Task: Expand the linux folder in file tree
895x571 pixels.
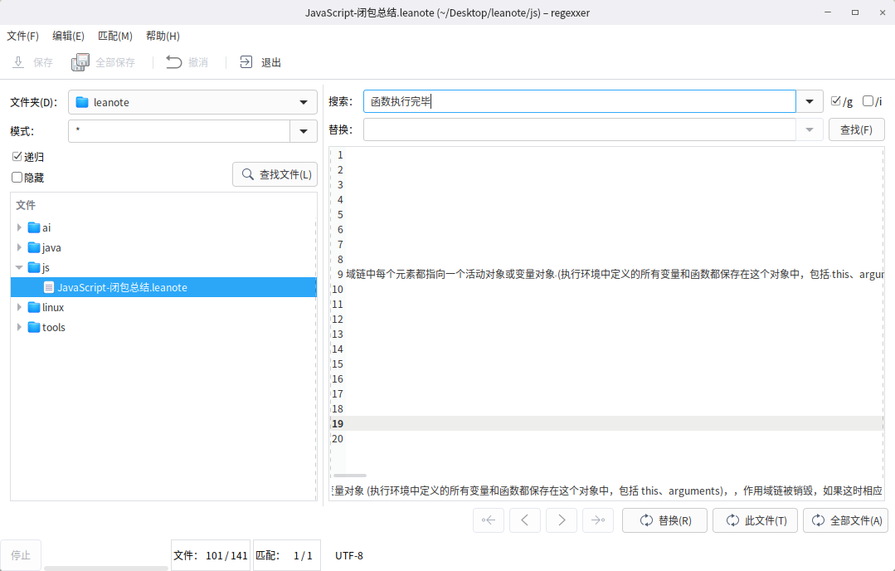Action: coord(19,307)
